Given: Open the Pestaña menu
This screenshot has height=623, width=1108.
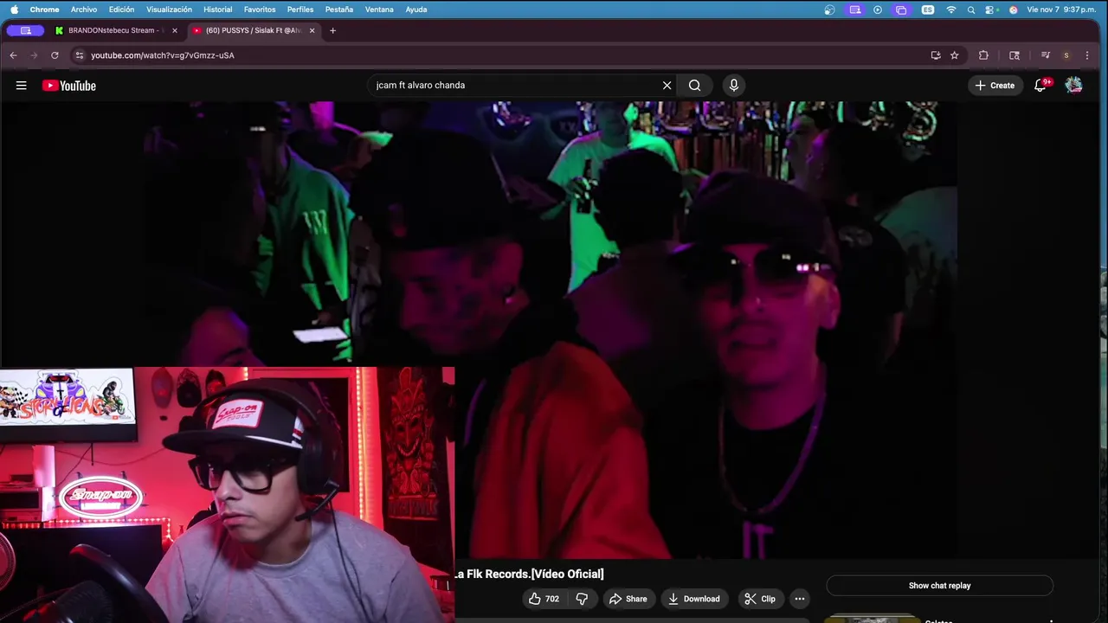Looking at the screenshot, I should coord(339,10).
